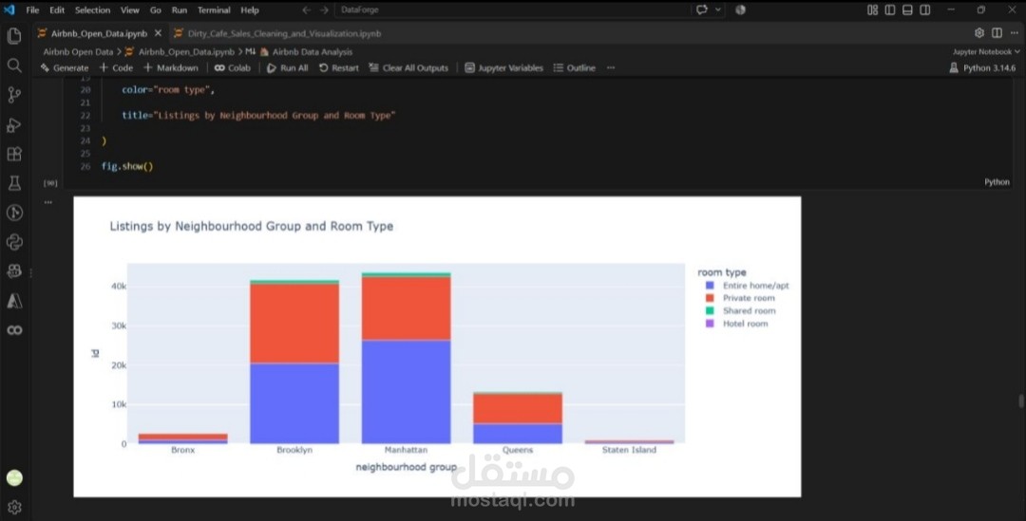This screenshot has width=1026, height=521.
Task: Expand the Airbnb Open Data breadcrumb
Action: pyautogui.click(x=78, y=51)
